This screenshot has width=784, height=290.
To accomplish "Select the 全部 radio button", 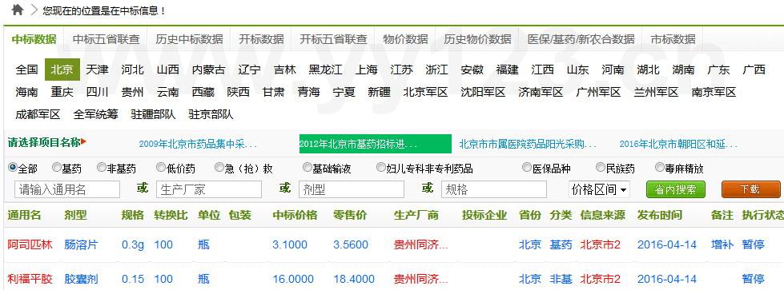I will click(x=13, y=168).
